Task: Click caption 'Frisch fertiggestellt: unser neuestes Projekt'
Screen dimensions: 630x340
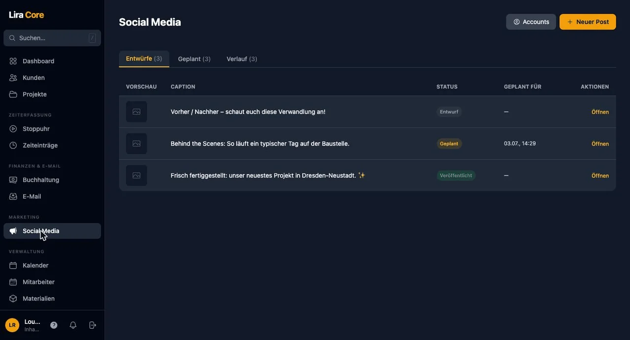Action: point(268,175)
